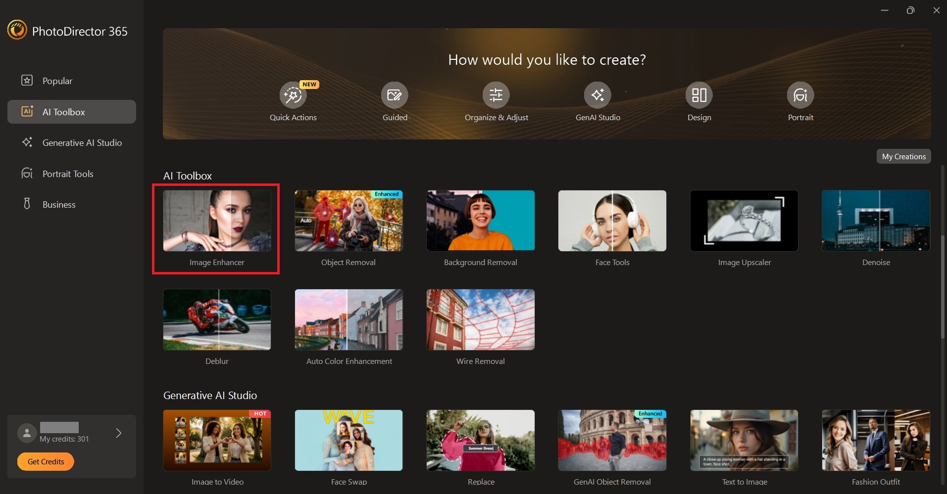Launch the GenAI Studio sparkle icon
This screenshot has height=494, width=947.
598,95
